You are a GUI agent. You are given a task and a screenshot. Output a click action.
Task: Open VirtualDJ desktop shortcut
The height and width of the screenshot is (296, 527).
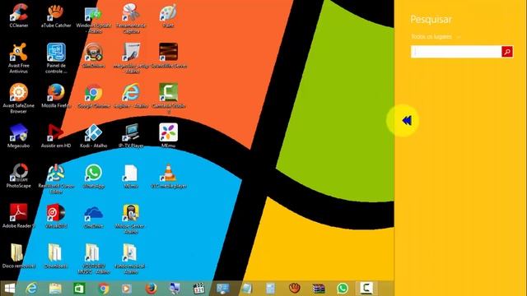[56, 215]
